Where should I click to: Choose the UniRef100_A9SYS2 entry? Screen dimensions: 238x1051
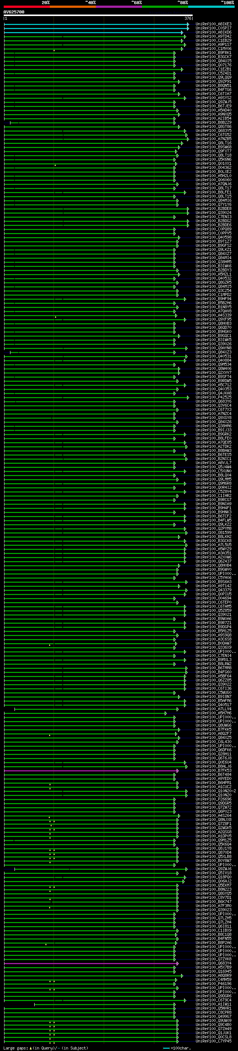coord(213,98)
